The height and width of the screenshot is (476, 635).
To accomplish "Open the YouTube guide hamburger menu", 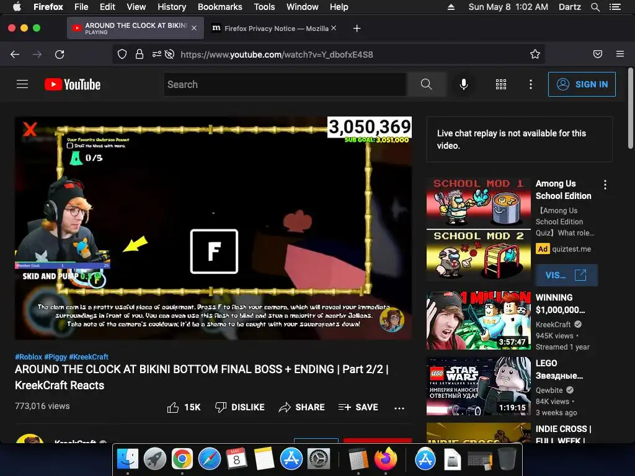I will (22, 84).
